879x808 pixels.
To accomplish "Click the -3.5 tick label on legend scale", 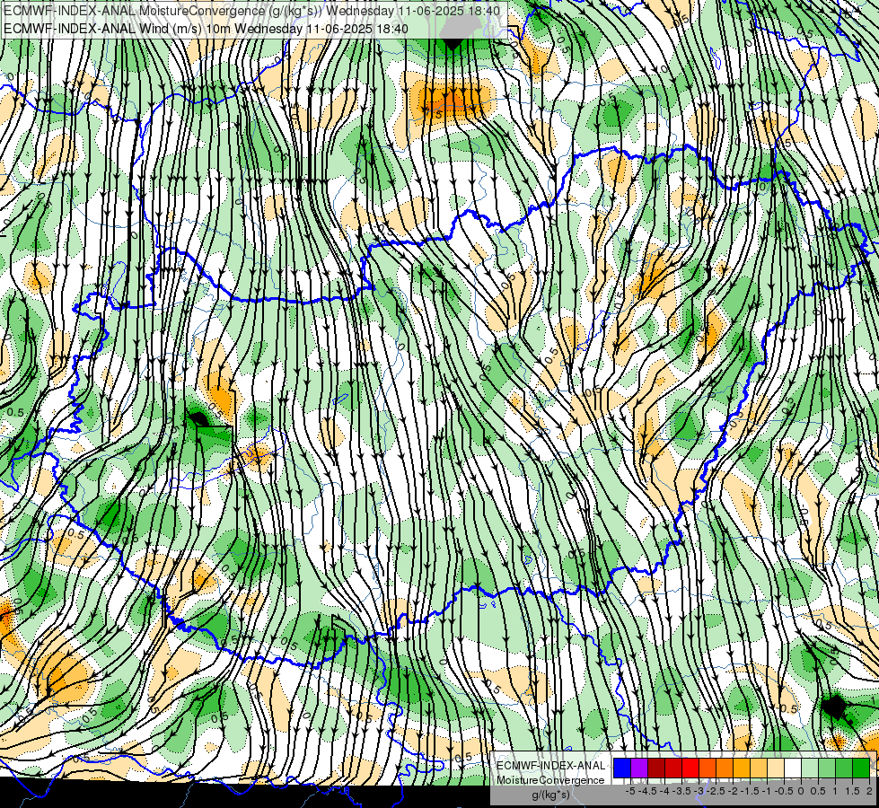I will point(681,791).
